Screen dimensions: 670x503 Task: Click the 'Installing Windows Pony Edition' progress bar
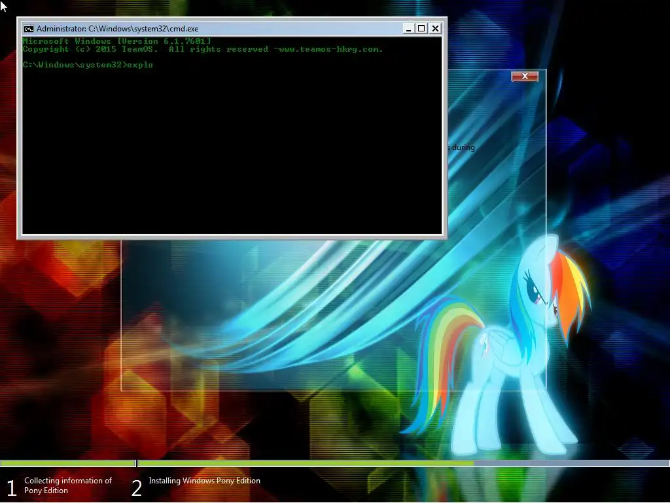pos(404,463)
